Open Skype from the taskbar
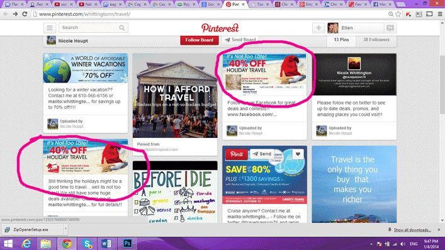445x250 pixels. (x=87, y=244)
